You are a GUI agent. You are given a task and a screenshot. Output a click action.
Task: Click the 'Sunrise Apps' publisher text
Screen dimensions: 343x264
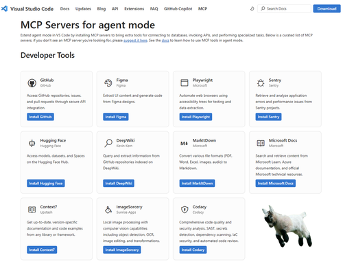[x=126, y=212]
